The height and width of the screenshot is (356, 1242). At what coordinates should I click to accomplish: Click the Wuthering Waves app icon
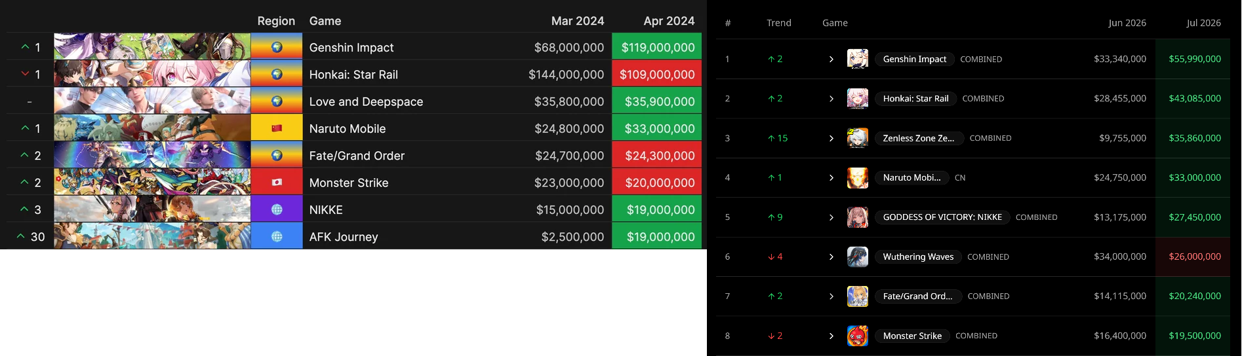(x=858, y=257)
